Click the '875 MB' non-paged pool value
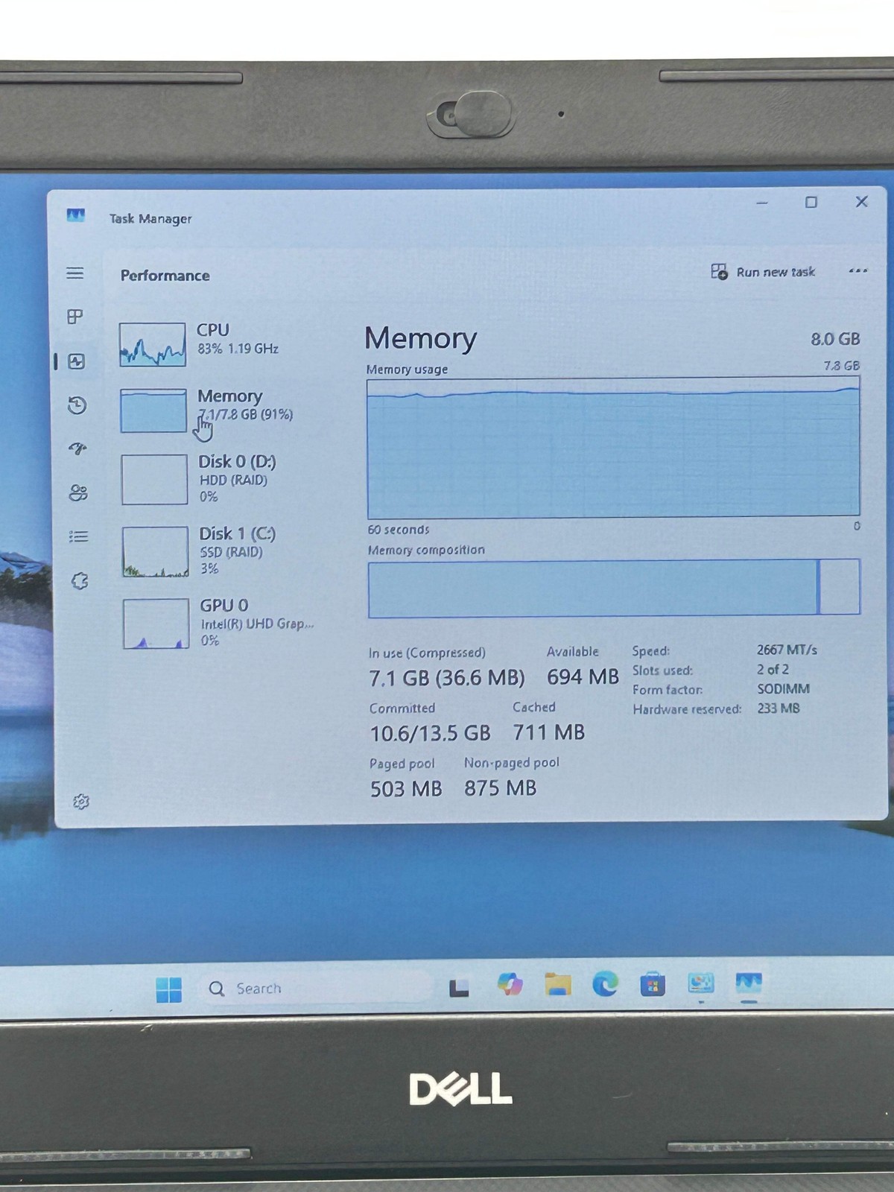The height and width of the screenshot is (1192, 894). (x=500, y=788)
